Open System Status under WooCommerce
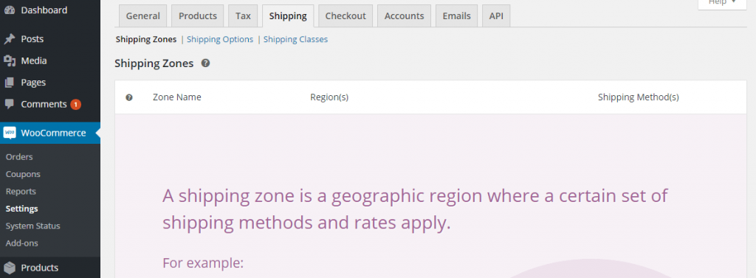 (x=32, y=226)
